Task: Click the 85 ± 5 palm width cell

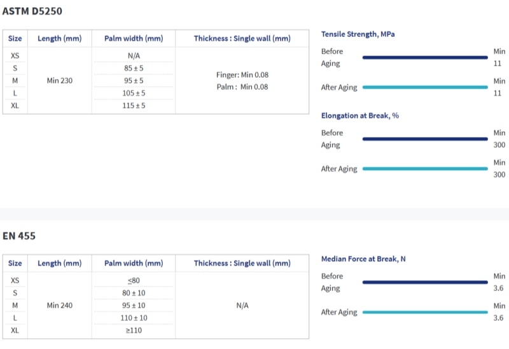Action: click(x=134, y=68)
